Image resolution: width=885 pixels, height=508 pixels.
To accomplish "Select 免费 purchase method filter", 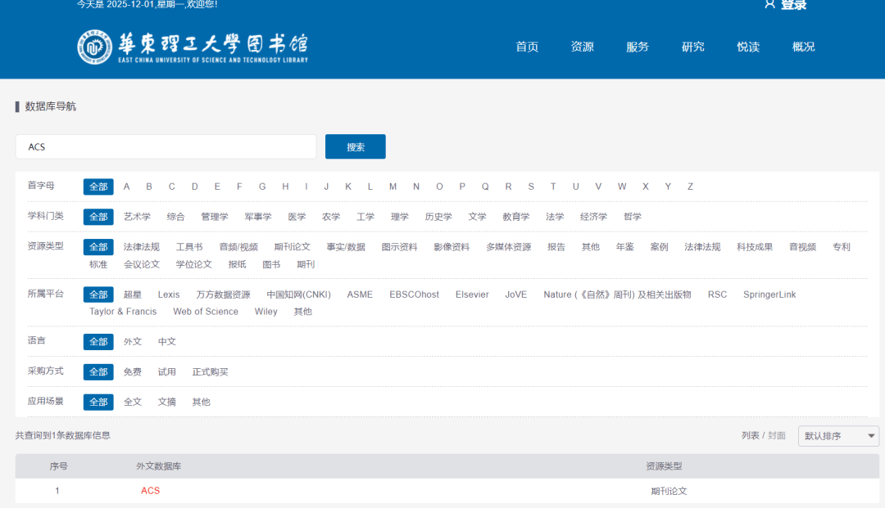I will coord(133,372).
